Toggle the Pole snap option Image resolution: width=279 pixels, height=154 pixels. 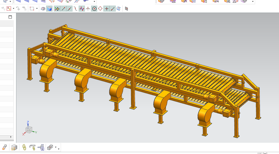[82, 9]
